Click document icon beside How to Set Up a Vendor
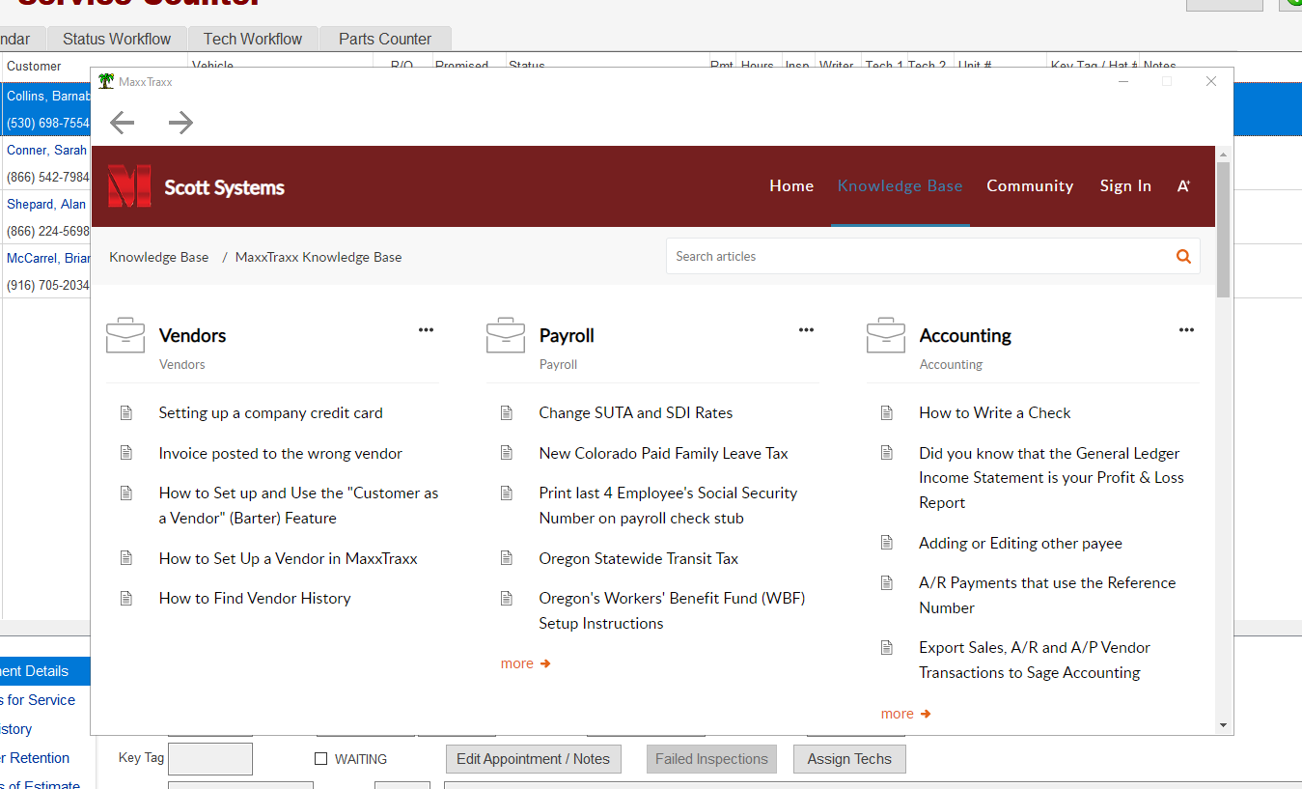 [x=125, y=558]
